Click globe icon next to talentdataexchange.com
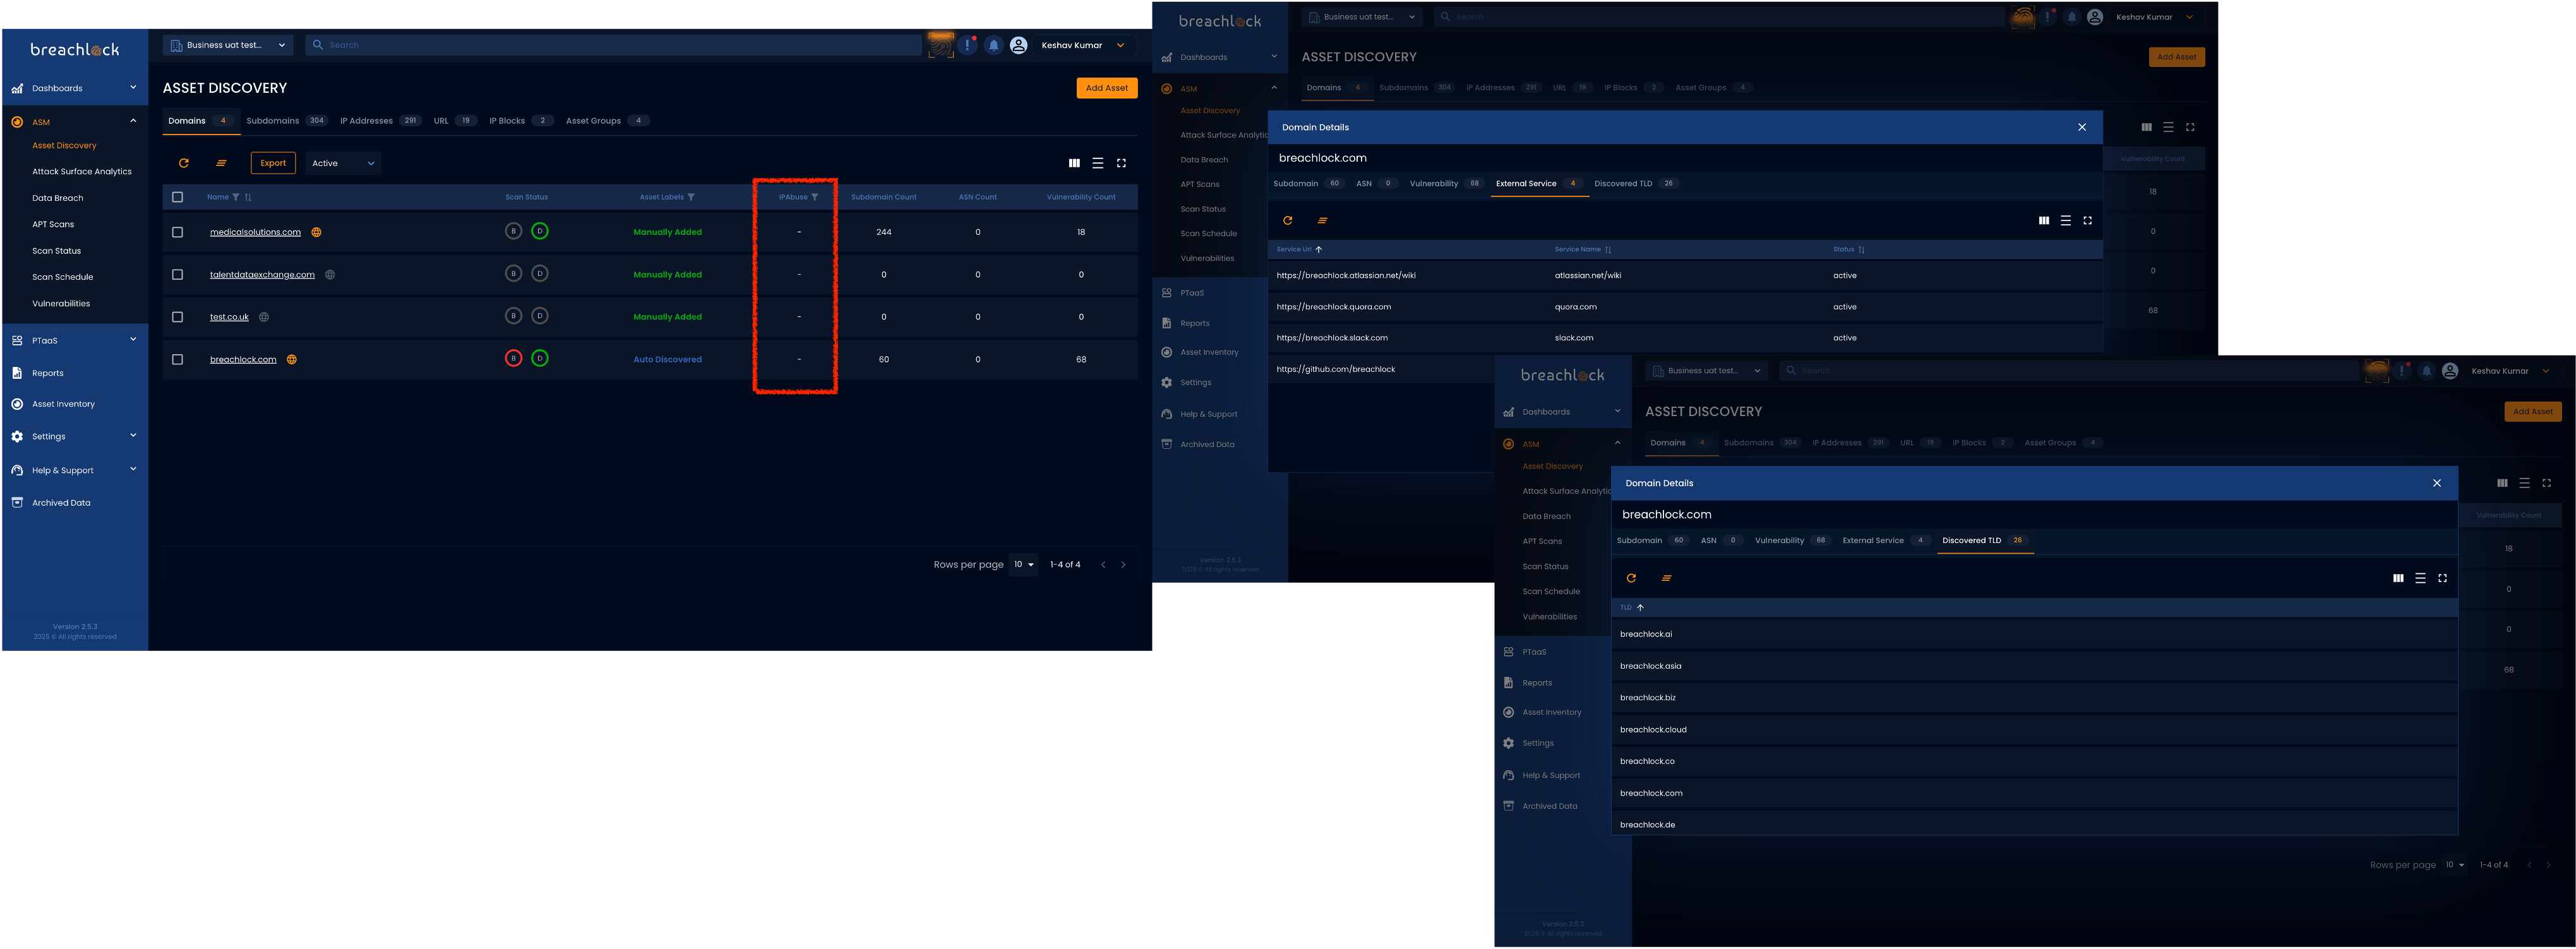 (330, 275)
